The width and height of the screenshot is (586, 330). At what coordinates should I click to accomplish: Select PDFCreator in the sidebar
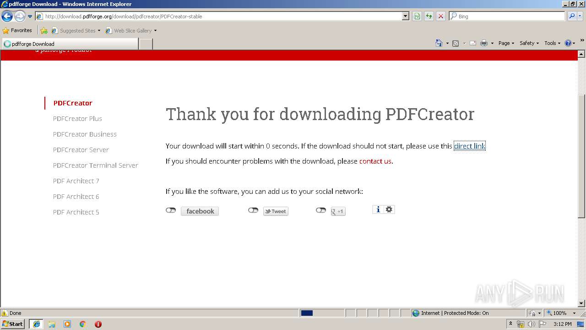coord(73,103)
